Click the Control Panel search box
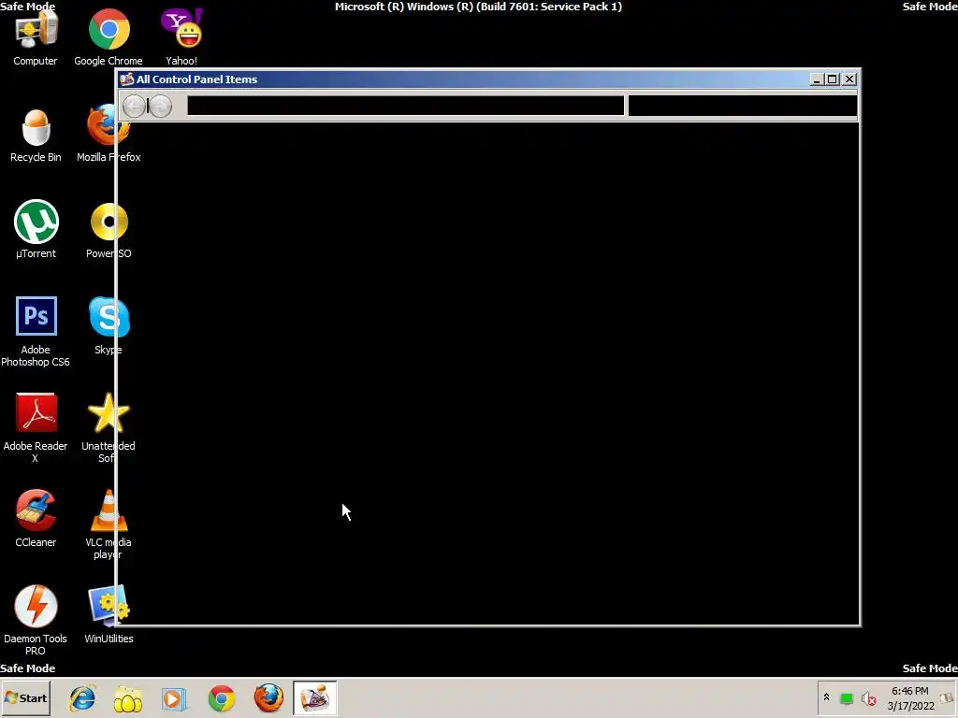The width and height of the screenshot is (958, 718). [x=742, y=106]
